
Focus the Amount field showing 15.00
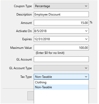[61, 23]
